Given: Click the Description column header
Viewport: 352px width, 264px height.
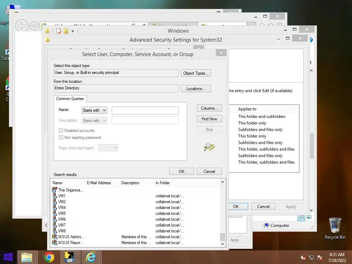Looking at the screenshot, I should click(136, 183).
